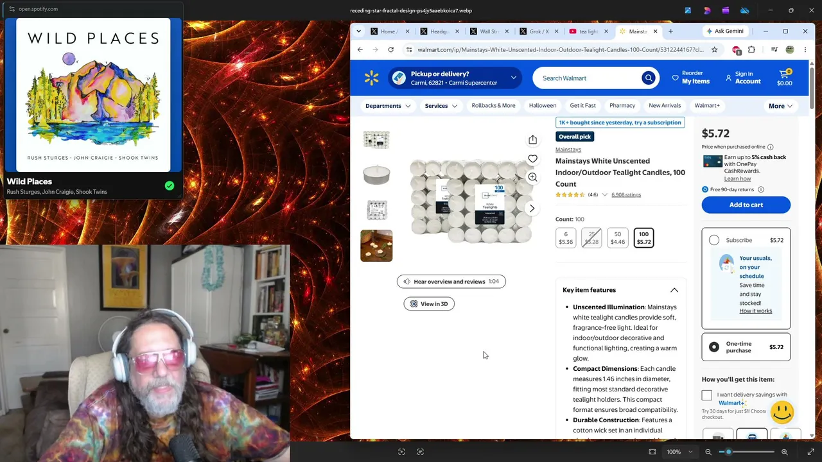The height and width of the screenshot is (462, 822).
Task: Click the scan/visual search icon in viewer bar
Action: (401, 452)
